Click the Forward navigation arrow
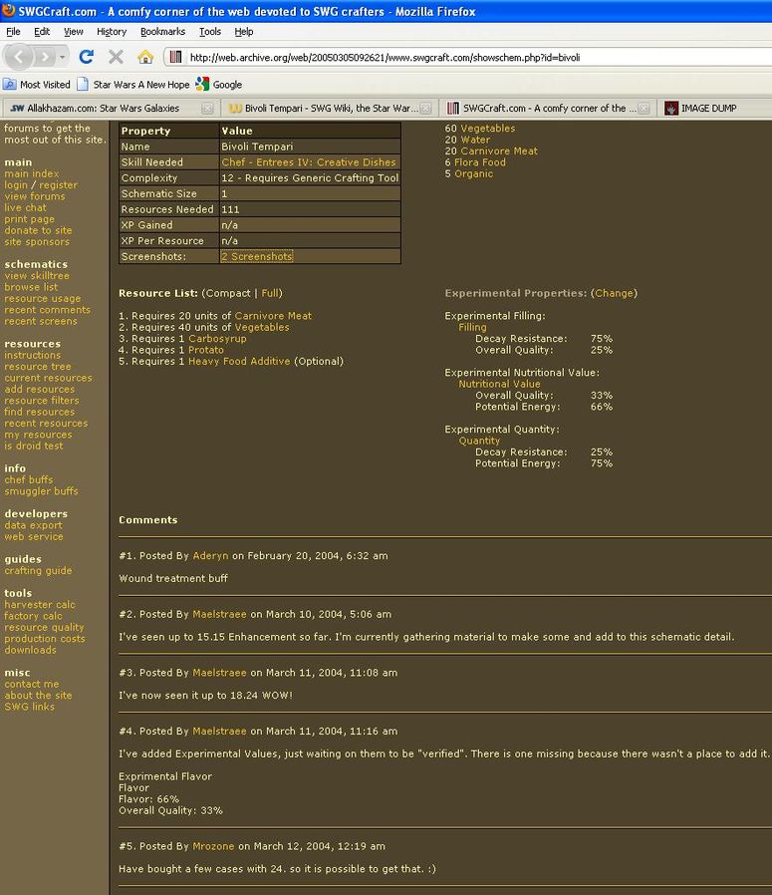 (x=46, y=57)
